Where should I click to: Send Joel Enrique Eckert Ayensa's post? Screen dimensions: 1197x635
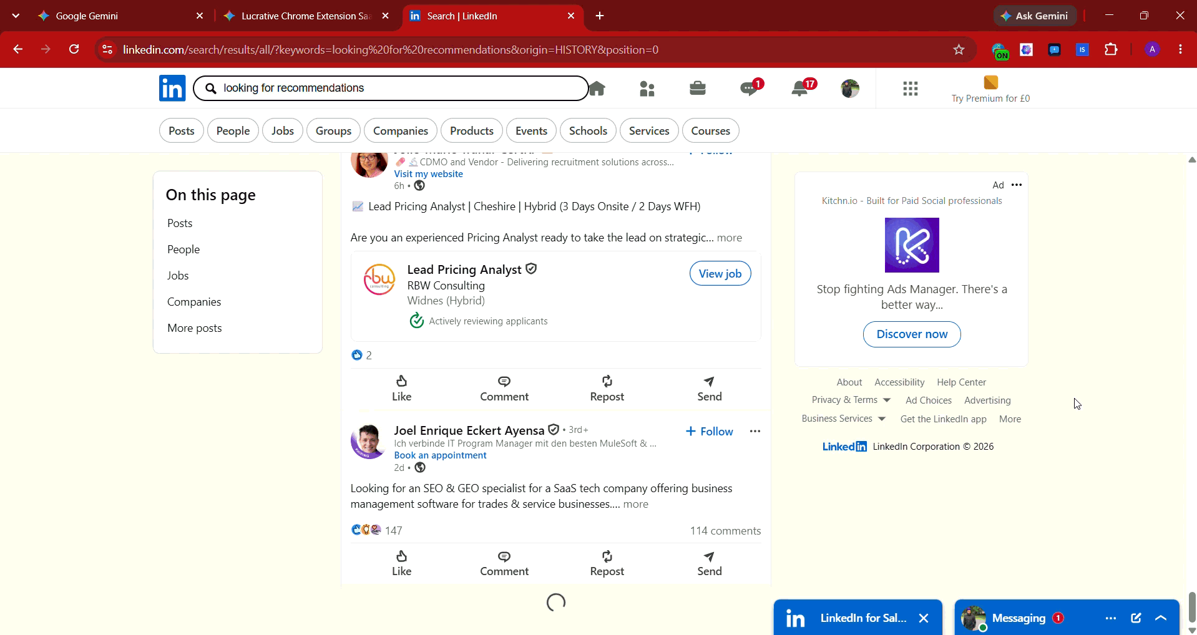pyautogui.click(x=710, y=563)
